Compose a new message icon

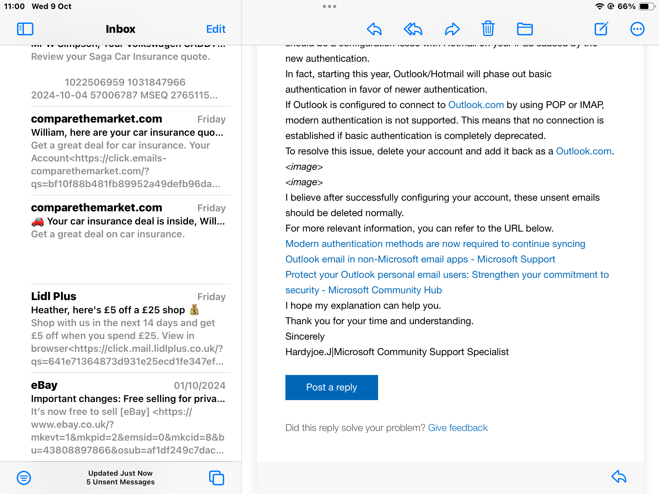[x=601, y=29]
